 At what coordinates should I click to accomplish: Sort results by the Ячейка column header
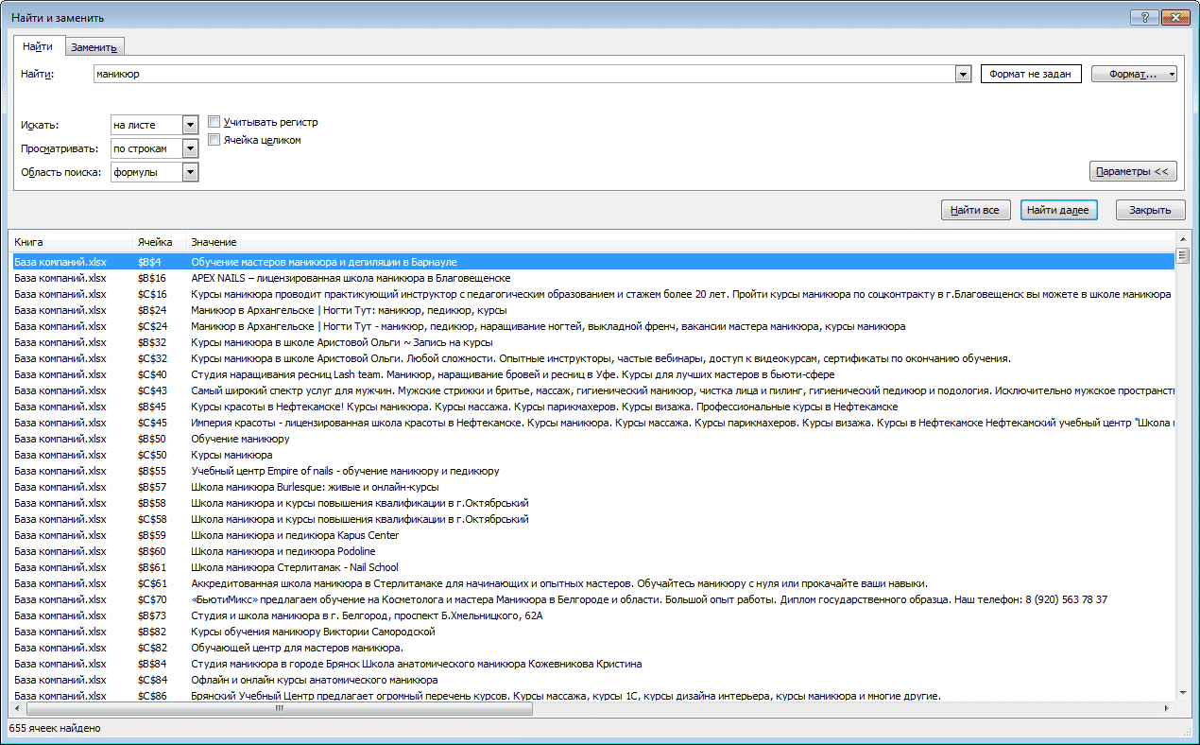pyautogui.click(x=158, y=243)
